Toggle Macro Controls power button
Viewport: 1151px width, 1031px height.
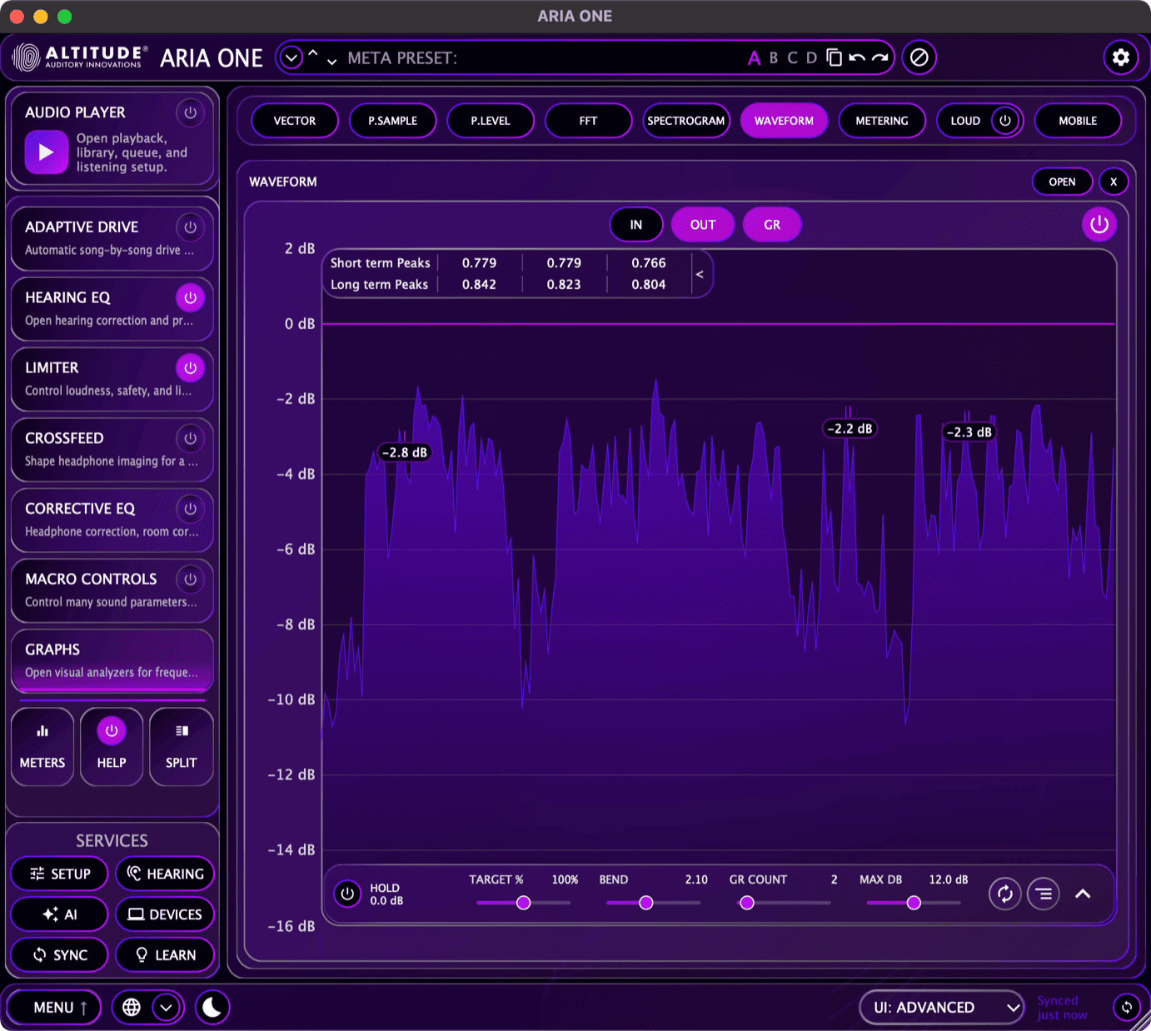click(191, 579)
